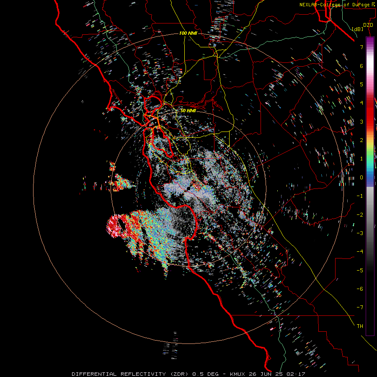Click the -3 value on the scale

click(360, 233)
